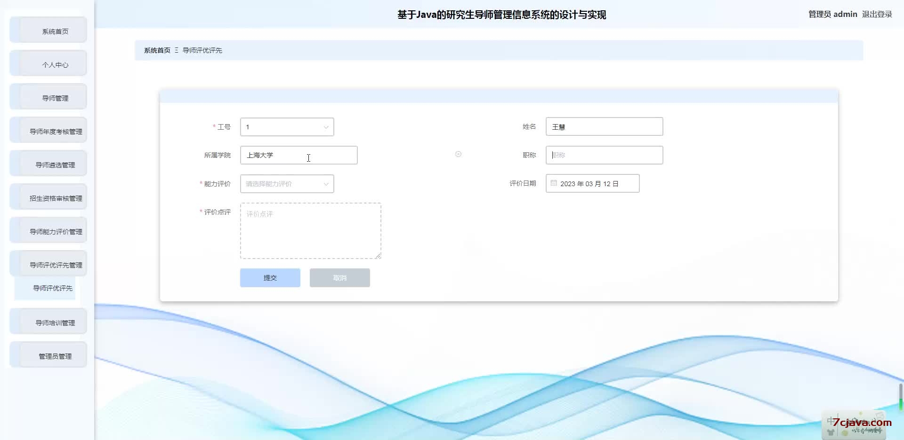The image size is (904, 440).
Task: Click into the 姓名 input showing 王慧
Action: 604,126
